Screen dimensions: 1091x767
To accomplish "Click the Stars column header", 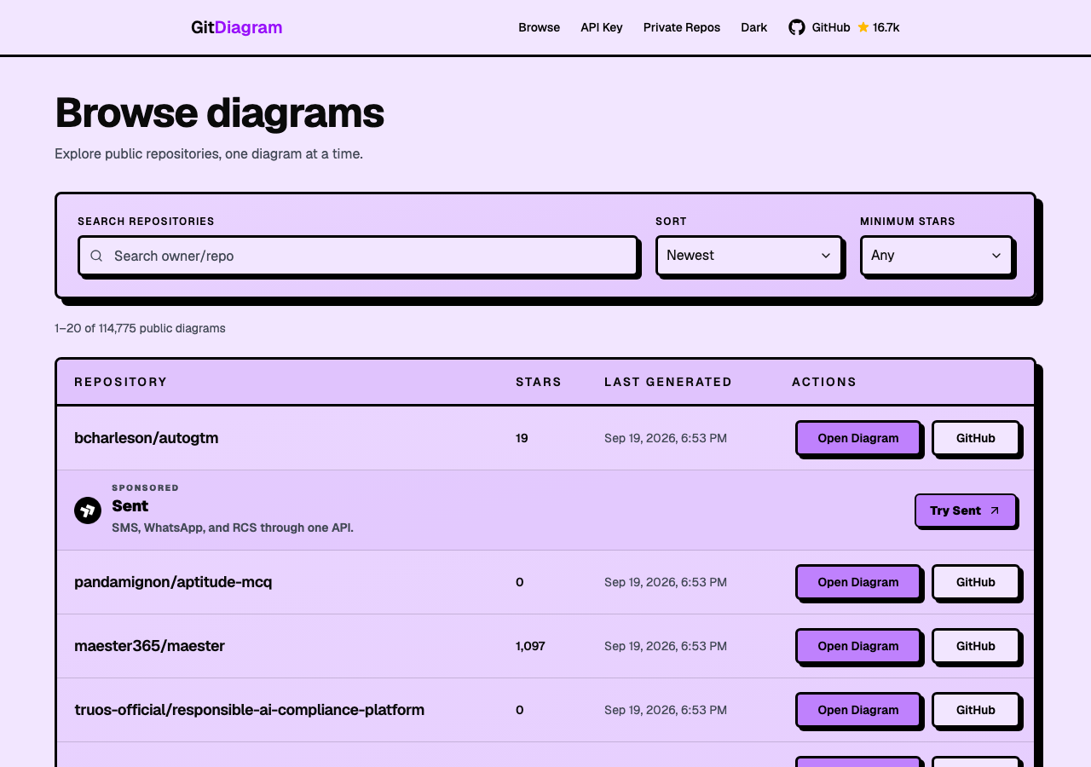I will pos(539,382).
